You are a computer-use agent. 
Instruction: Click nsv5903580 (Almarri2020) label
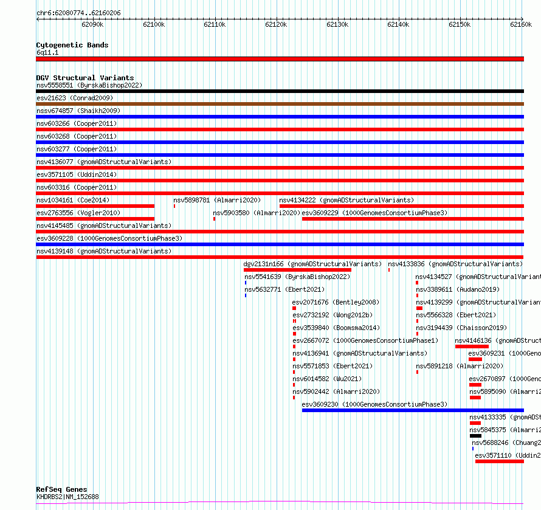pos(257,213)
